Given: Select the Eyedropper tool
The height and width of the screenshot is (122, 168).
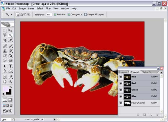Looking at the screenshot, I should 10,77.
